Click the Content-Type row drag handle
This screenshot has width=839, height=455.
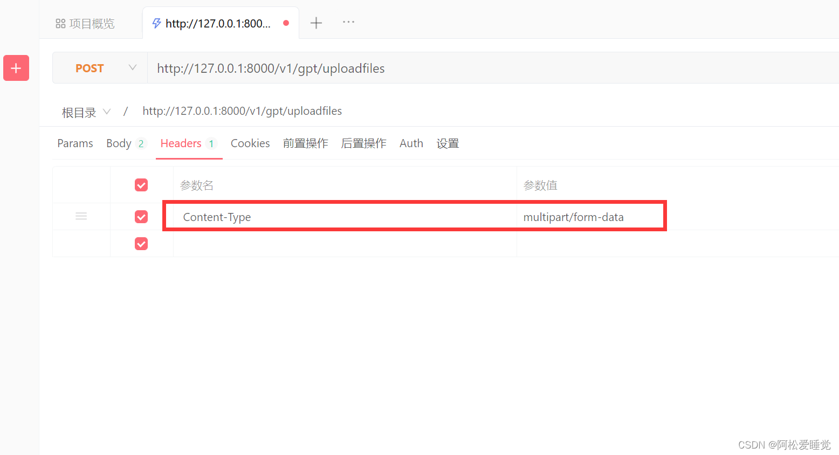pyautogui.click(x=81, y=216)
